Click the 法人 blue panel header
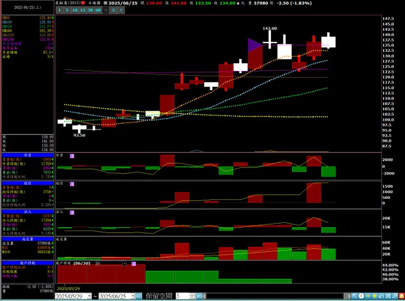 click(27, 211)
